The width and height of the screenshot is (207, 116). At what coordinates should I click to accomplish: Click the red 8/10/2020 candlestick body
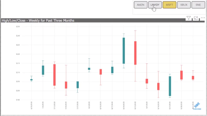[101, 72]
